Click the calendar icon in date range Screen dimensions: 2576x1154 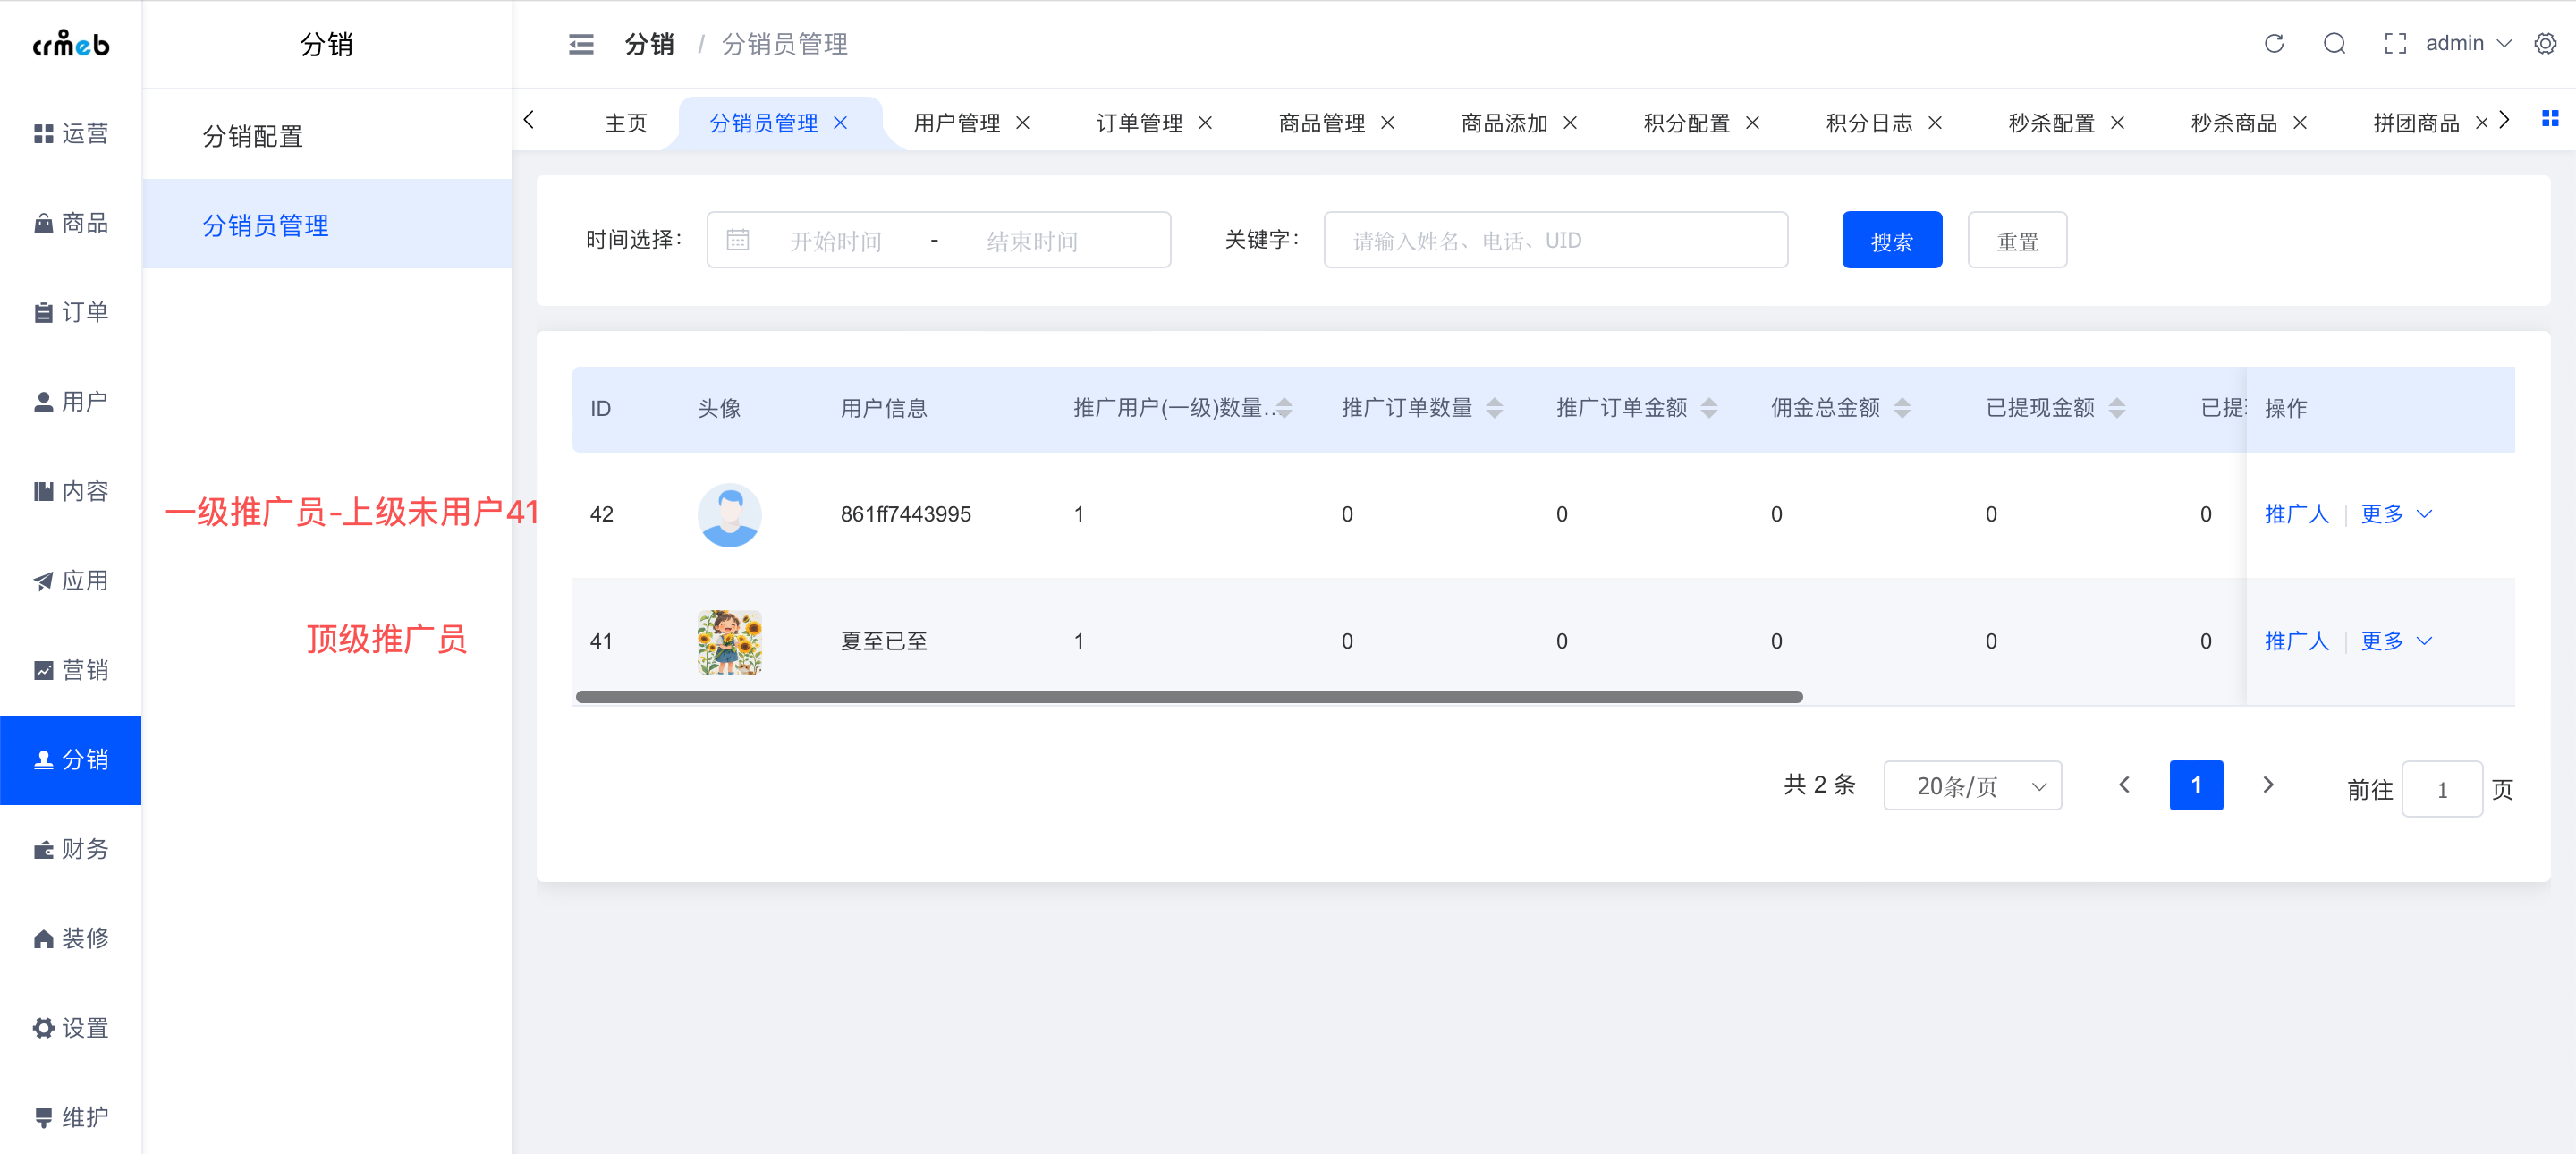[x=737, y=240]
